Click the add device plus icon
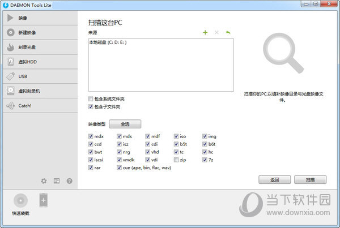The width and height of the screenshot is (340, 228). point(44,200)
